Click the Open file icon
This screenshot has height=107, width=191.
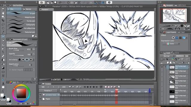52,3
